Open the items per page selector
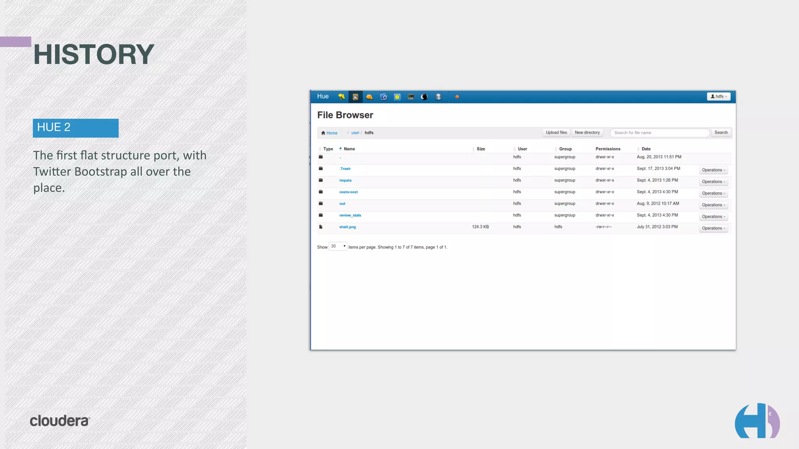Image resolution: width=799 pixels, height=449 pixels. (338, 246)
